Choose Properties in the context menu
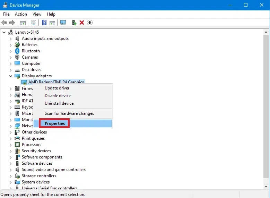Screen dimensions: 270x198 click(55, 123)
